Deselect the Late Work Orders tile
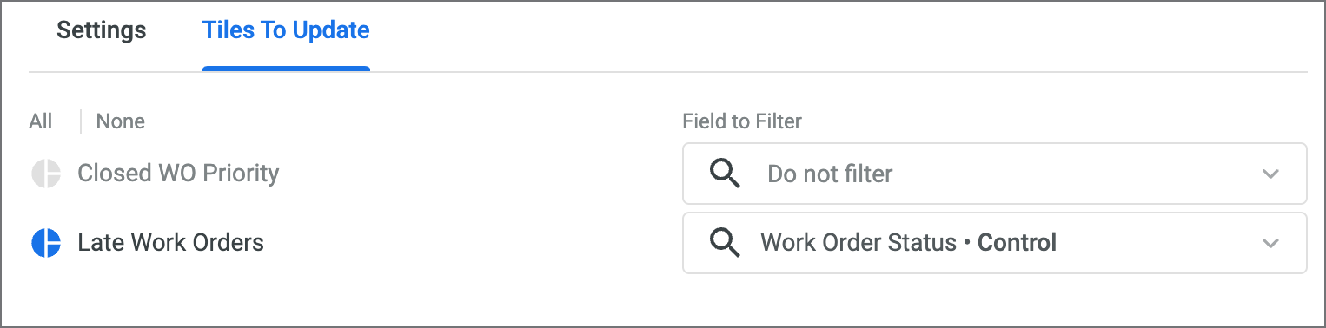 pos(148,243)
